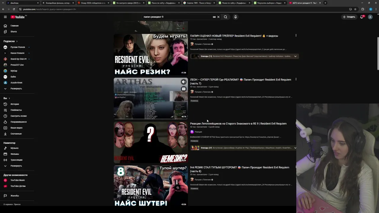Toggle subtitles CC on ARTHAS thumbnail preview

184,89
